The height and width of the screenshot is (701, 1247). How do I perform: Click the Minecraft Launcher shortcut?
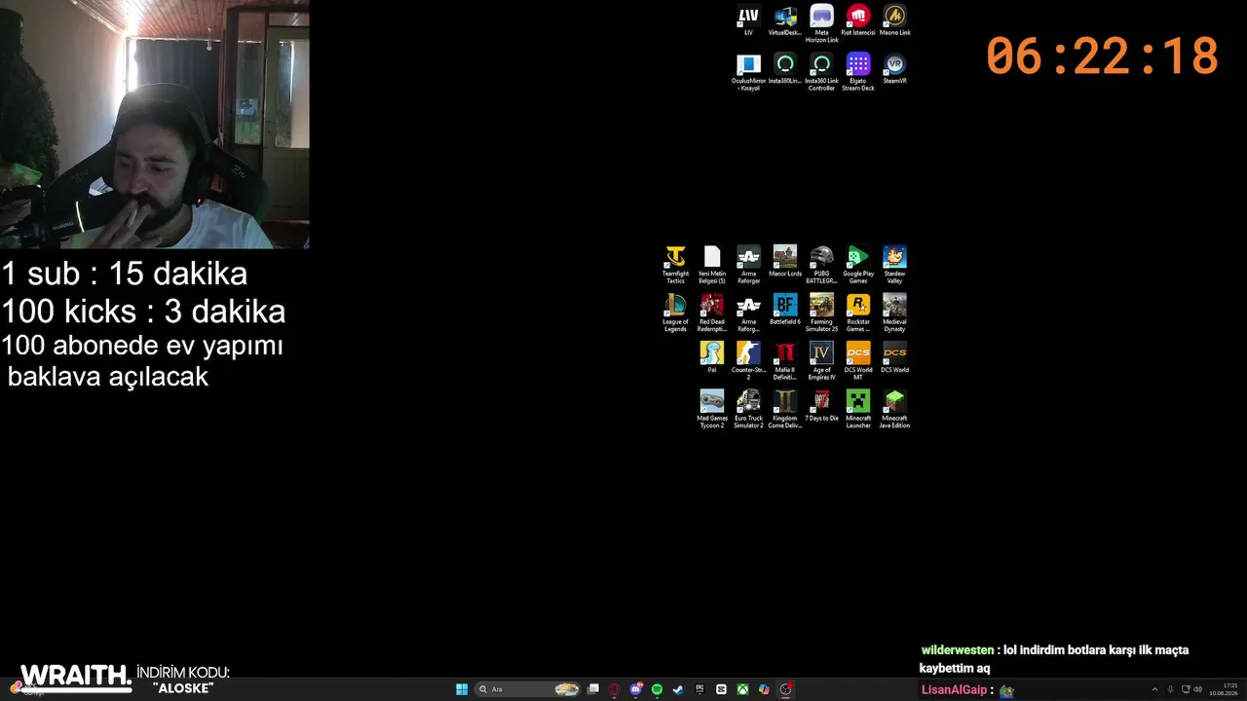click(x=858, y=410)
